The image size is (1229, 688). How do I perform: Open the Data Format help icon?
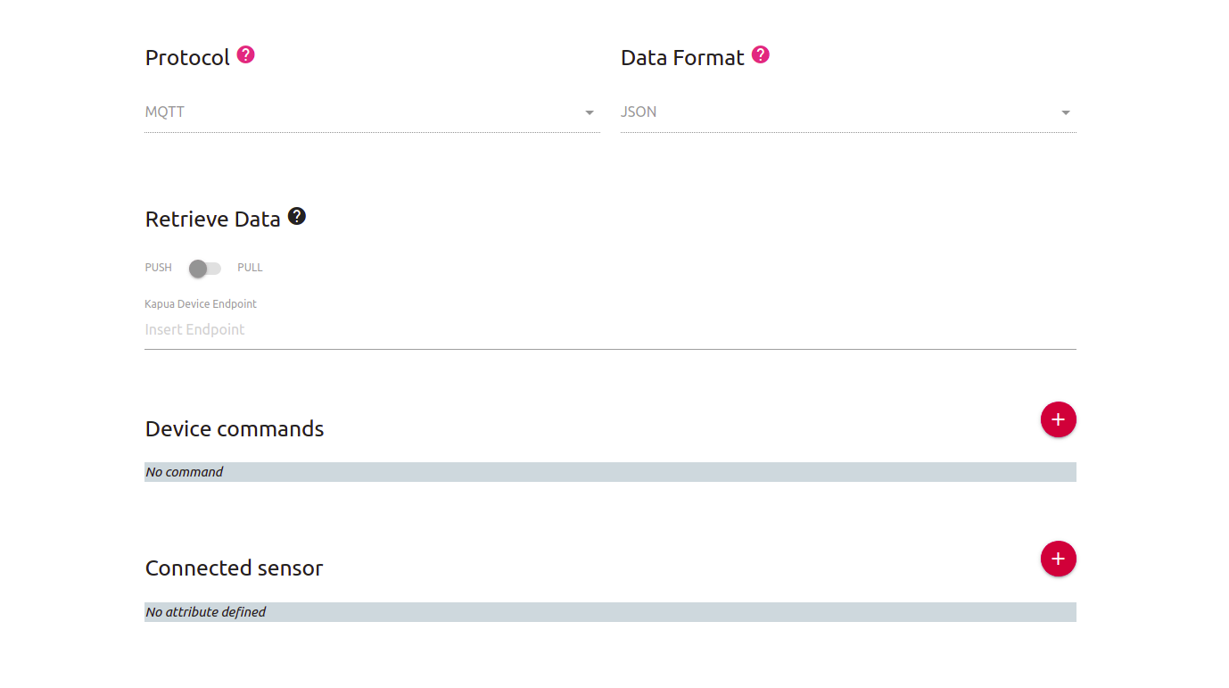[760, 55]
